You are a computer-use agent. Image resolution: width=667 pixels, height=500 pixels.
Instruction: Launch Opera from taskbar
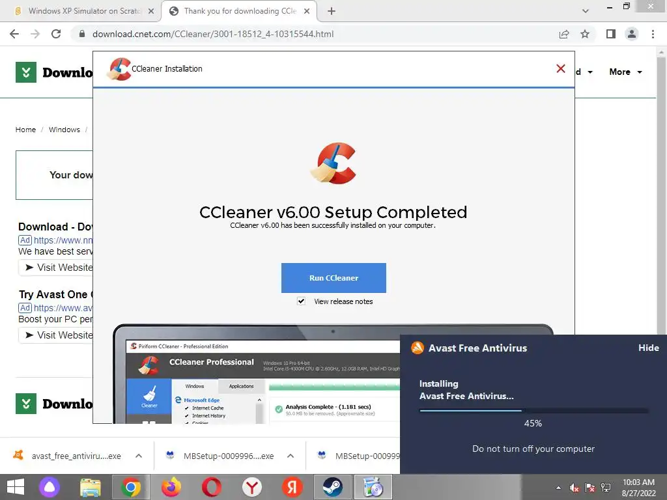(212, 487)
